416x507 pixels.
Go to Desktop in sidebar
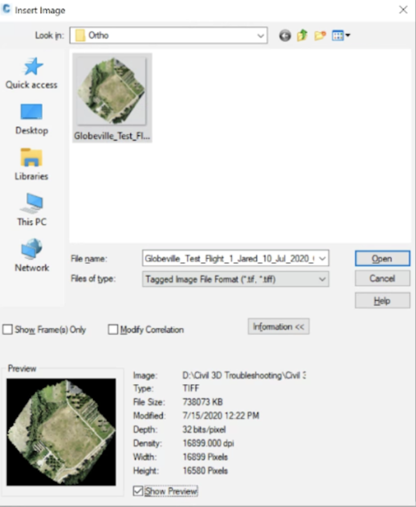coord(32,119)
